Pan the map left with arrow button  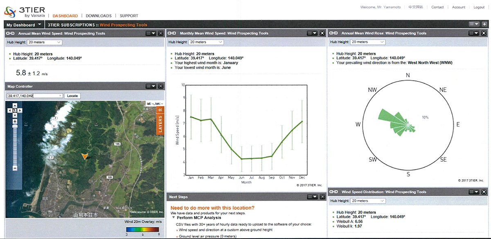coord(10,110)
